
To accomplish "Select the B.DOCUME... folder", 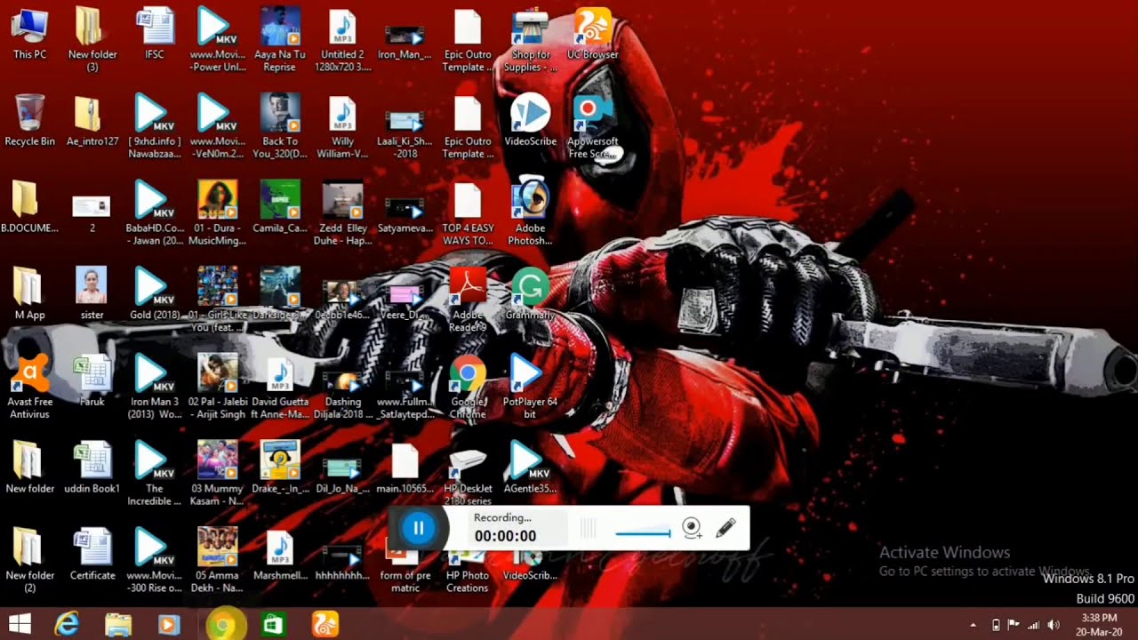I will coord(29,207).
